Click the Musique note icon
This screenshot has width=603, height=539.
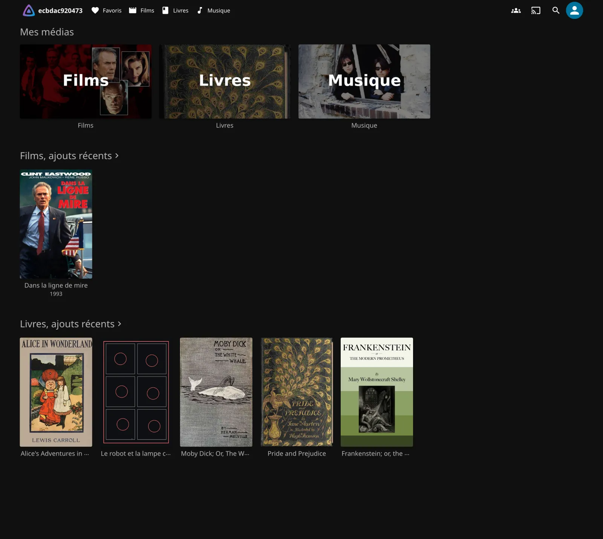[200, 11]
